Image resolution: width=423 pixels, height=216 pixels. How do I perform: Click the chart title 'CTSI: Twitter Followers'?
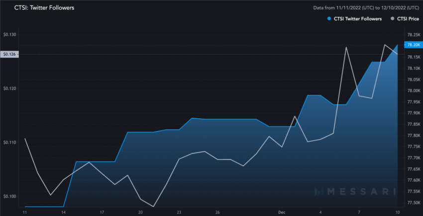click(x=44, y=8)
